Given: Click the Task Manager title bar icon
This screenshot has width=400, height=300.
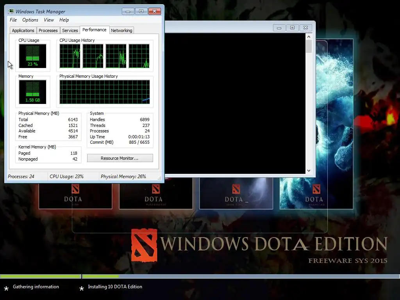Looking at the screenshot, I should tap(11, 11).
